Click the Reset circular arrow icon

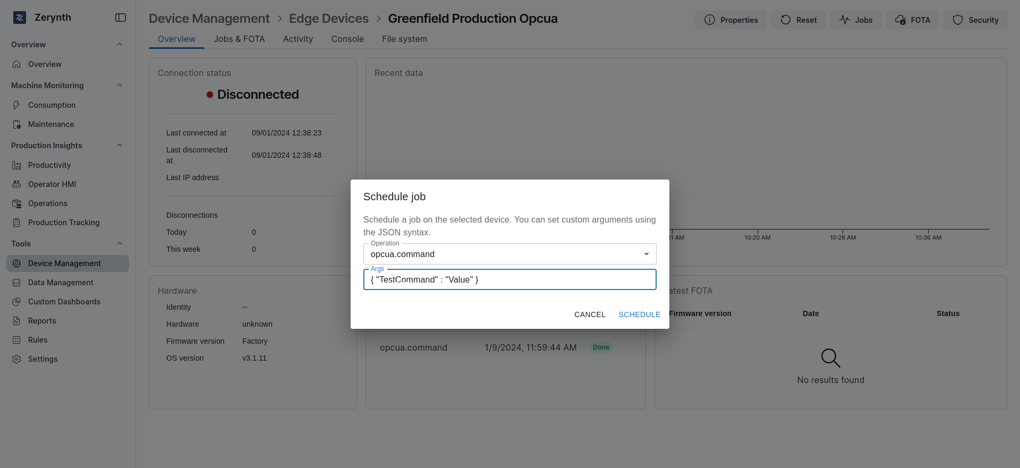(786, 20)
